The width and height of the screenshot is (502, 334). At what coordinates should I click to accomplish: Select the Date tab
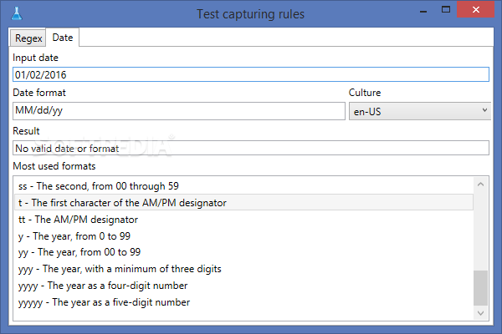(63, 38)
